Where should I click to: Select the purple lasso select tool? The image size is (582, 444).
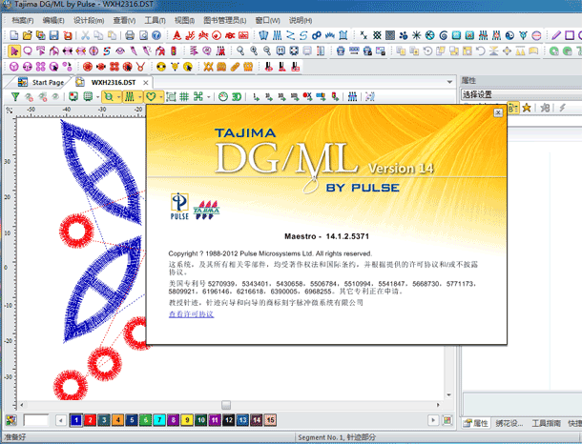28,50
